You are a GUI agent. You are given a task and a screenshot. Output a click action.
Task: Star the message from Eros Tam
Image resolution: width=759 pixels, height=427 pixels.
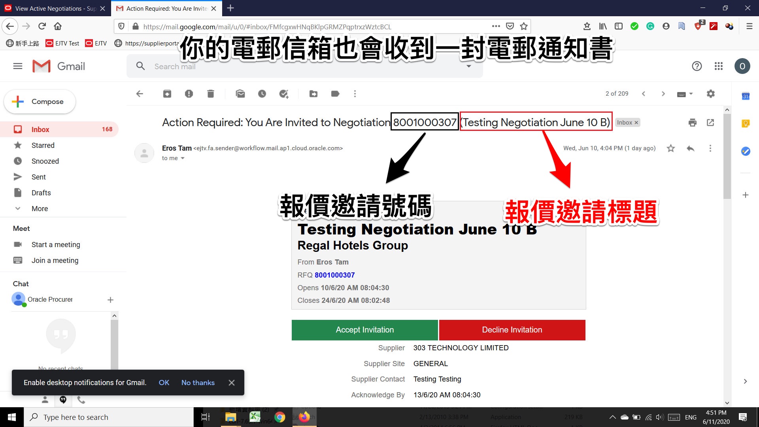pyautogui.click(x=671, y=148)
